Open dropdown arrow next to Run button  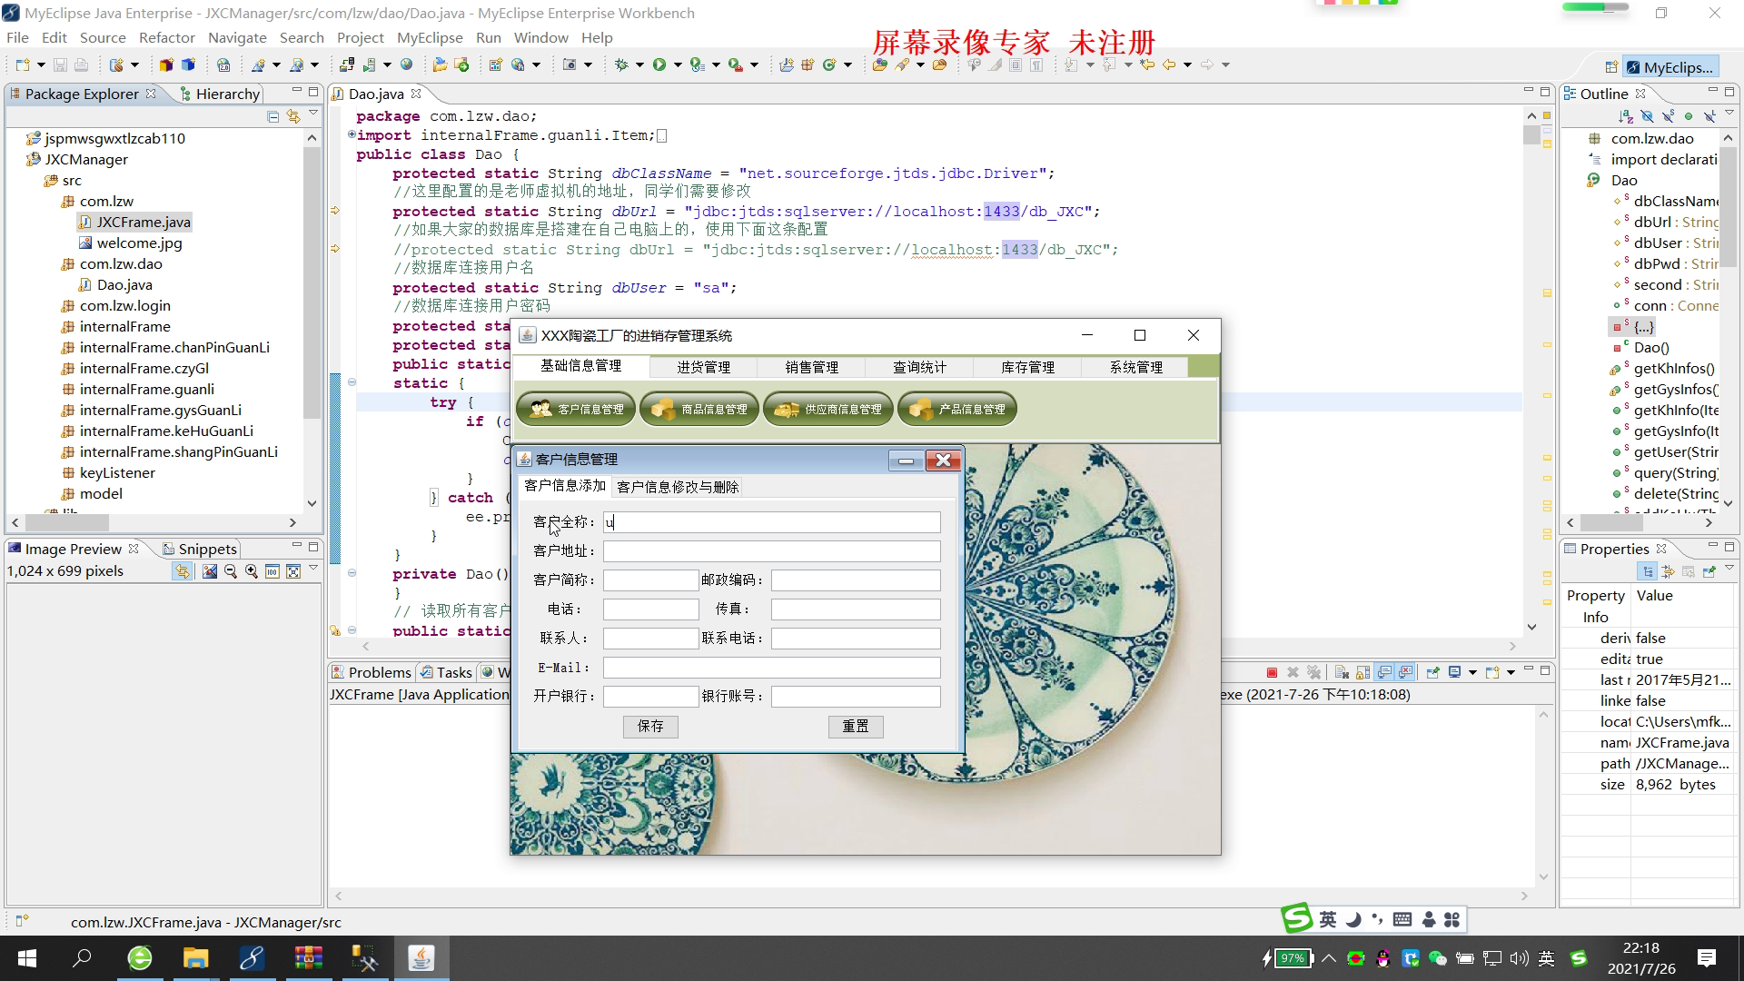click(x=677, y=64)
